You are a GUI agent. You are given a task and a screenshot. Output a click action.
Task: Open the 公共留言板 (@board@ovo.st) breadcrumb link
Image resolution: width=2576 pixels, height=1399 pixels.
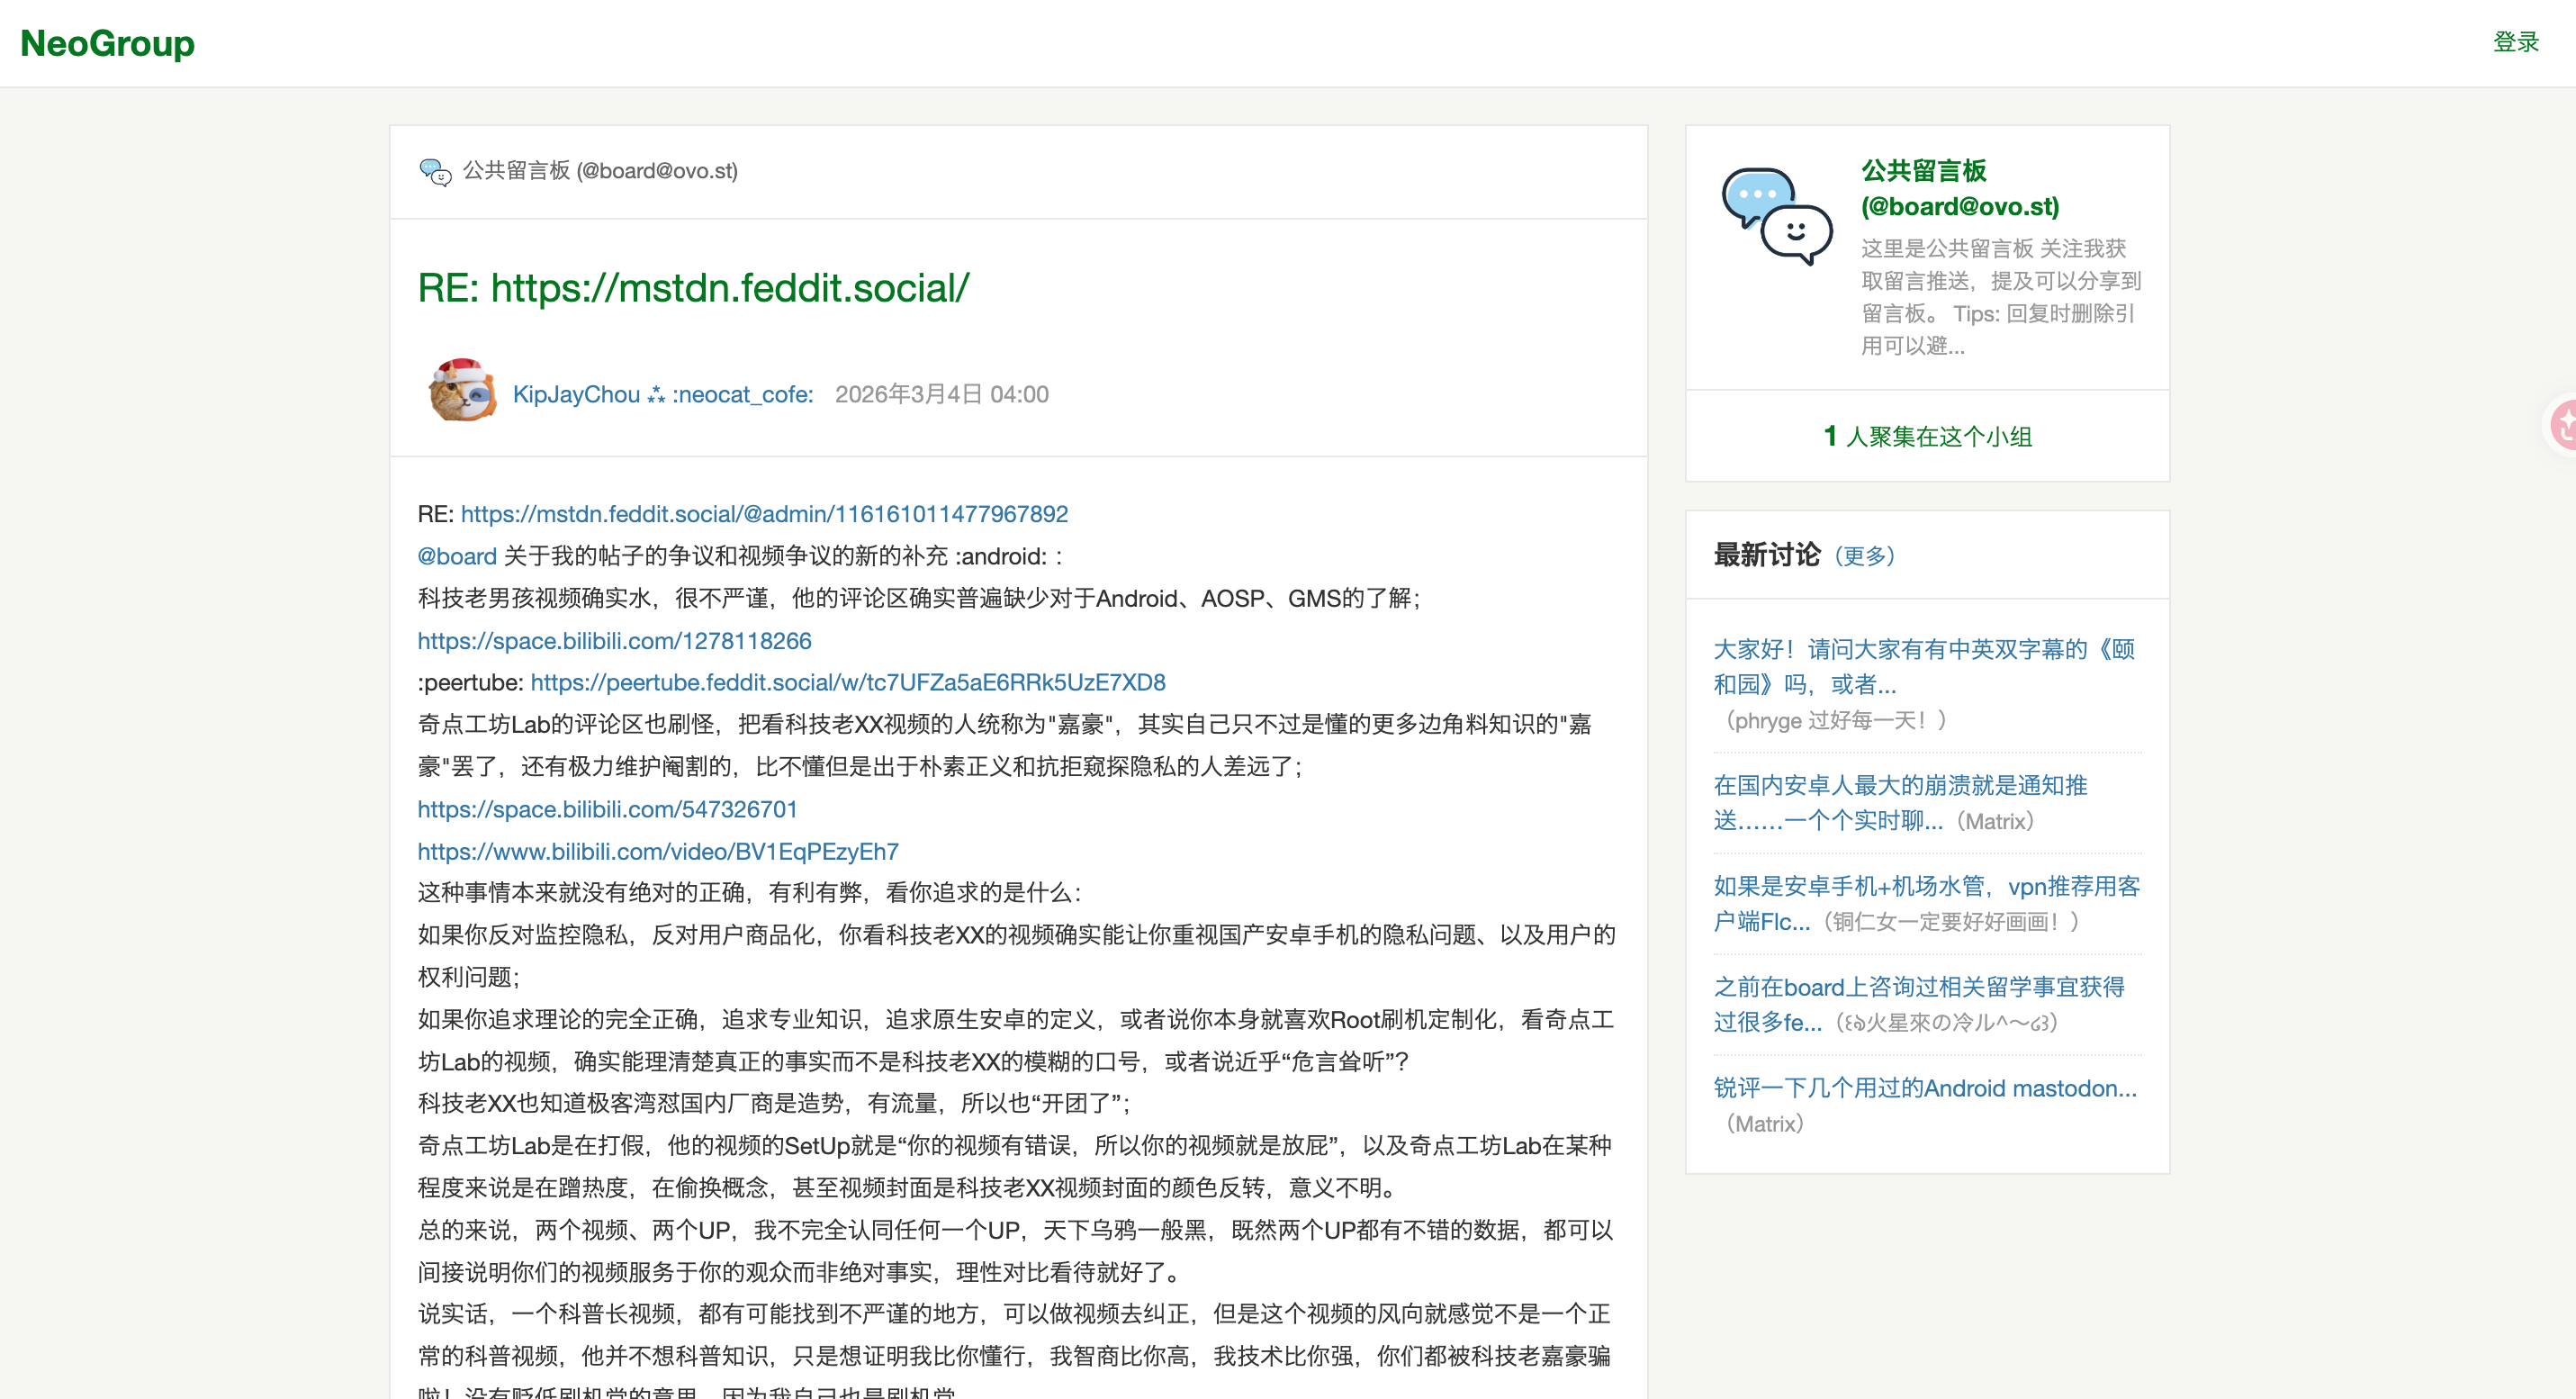point(599,171)
